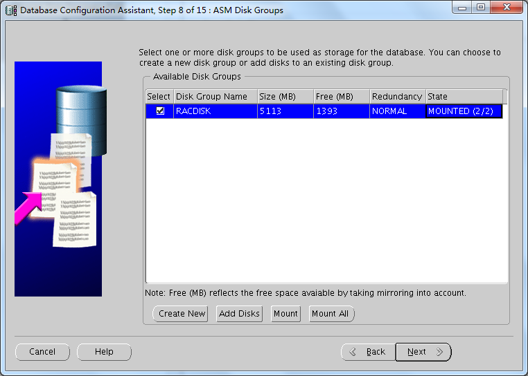The width and height of the screenshot is (528, 376).
Task: Click the Mount button
Action: click(285, 314)
